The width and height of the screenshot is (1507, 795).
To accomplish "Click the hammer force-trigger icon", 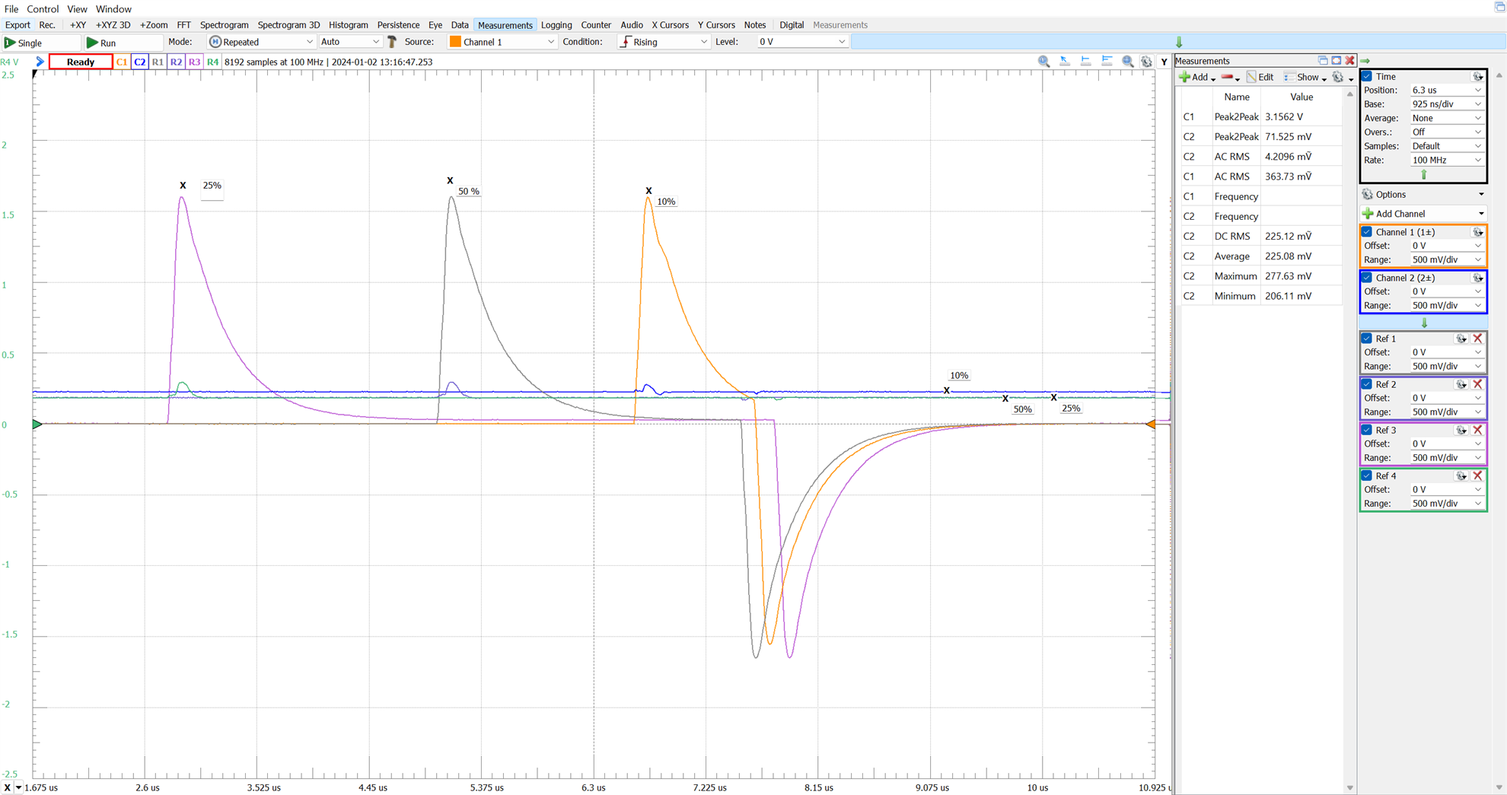I will tap(392, 42).
